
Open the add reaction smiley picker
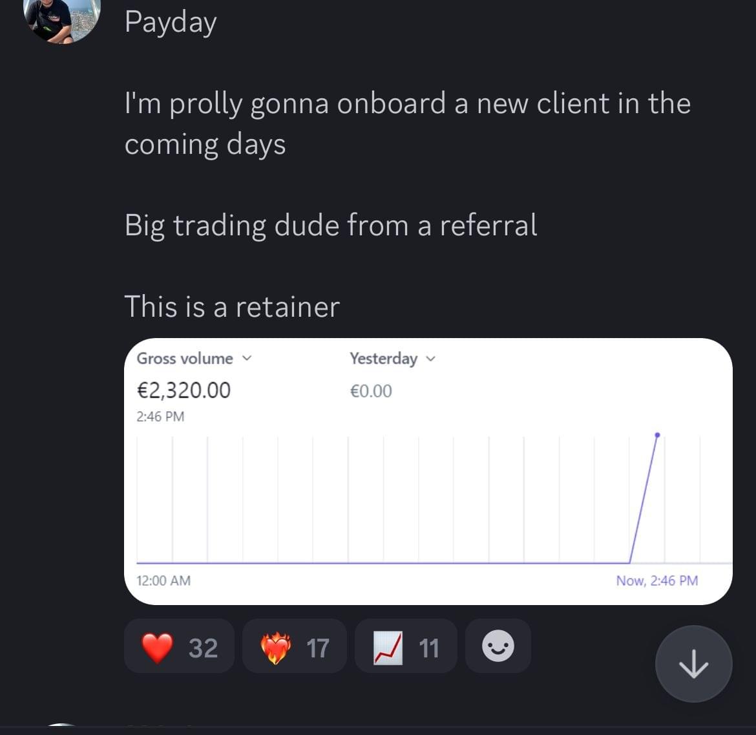(x=498, y=646)
